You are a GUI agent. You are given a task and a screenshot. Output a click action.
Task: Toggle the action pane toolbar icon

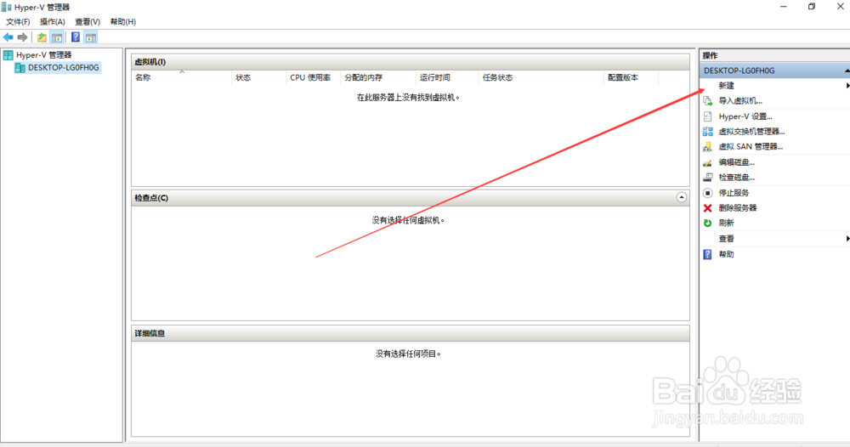pyautogui.click(x=91, y=37)
